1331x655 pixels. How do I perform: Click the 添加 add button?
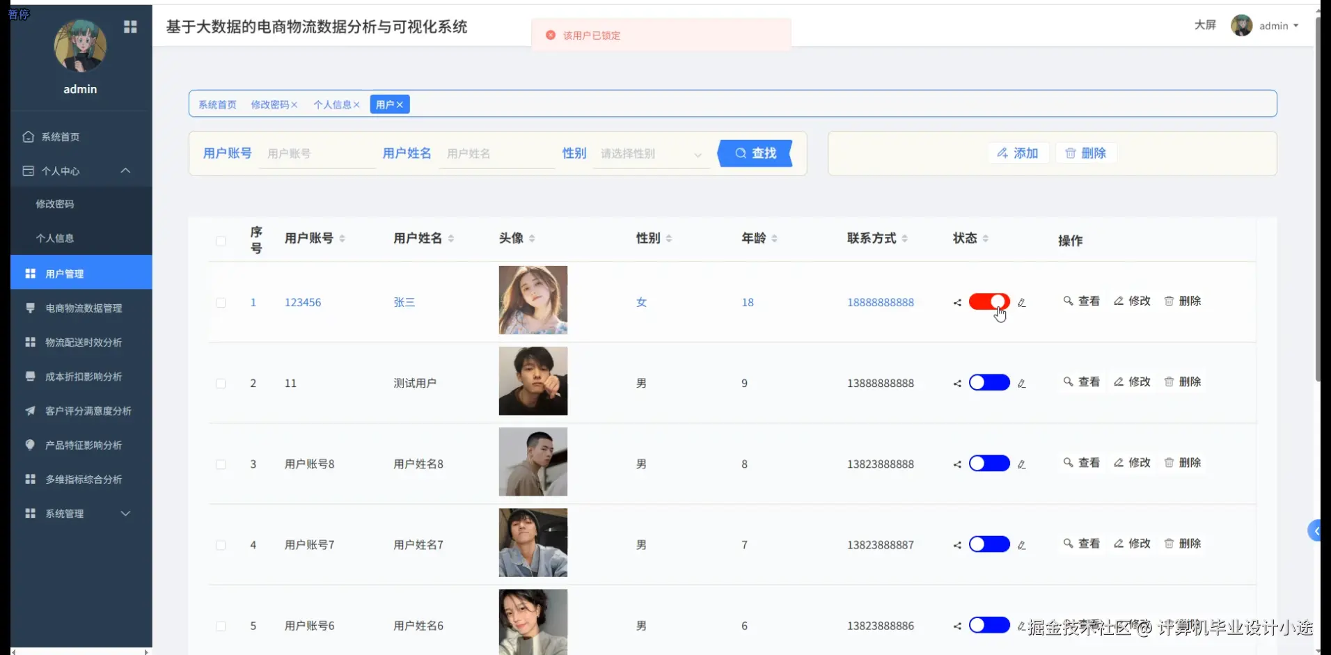pos(1018,153)
